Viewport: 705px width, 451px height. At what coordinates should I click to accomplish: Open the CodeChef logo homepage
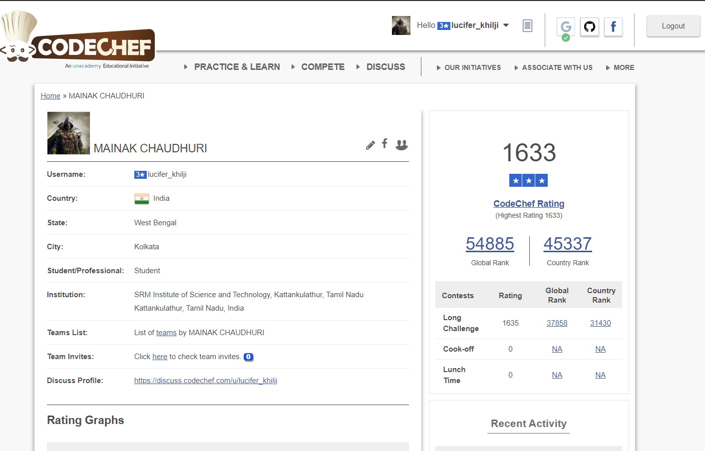(77, 40)
